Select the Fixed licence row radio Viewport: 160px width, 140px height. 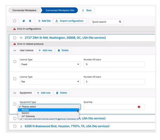15,61
